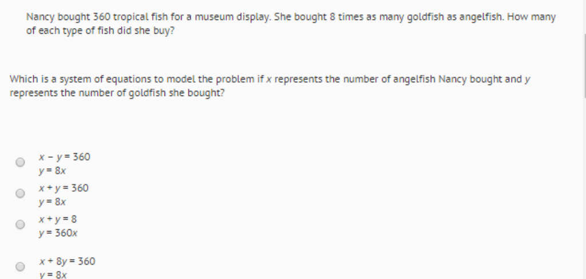Click the equation text x + y = 360

pos(64,188)
